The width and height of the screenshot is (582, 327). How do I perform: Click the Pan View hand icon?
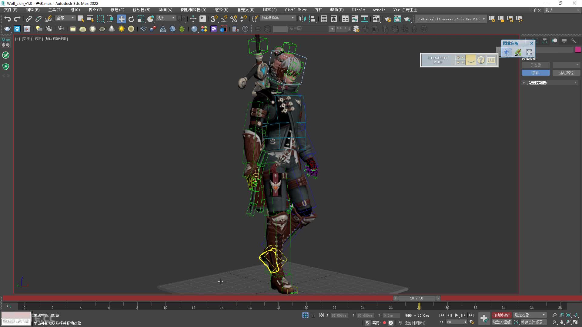tap(562, 322)
